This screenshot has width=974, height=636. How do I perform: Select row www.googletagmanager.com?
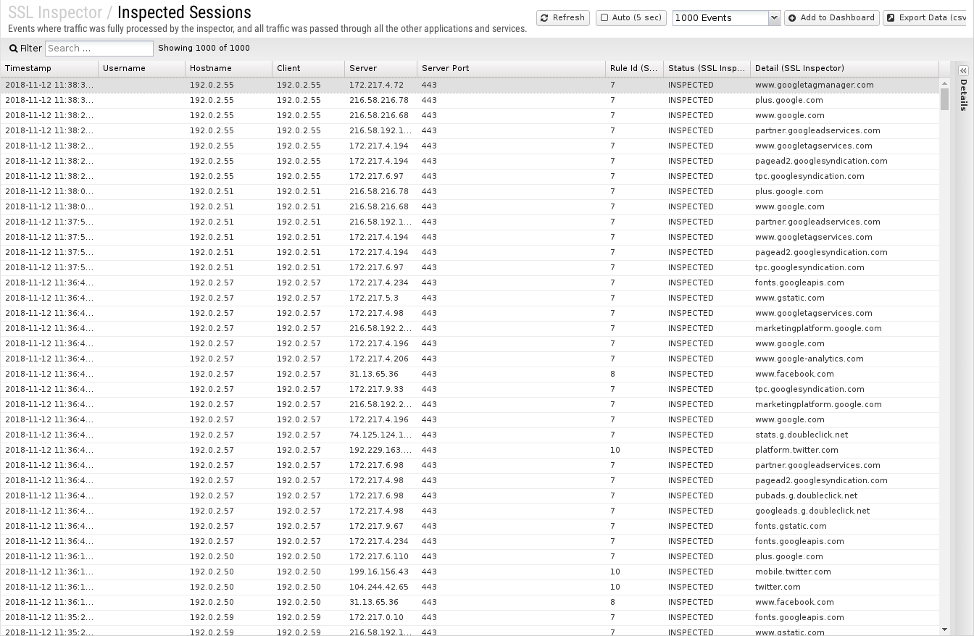pos(470,85)
